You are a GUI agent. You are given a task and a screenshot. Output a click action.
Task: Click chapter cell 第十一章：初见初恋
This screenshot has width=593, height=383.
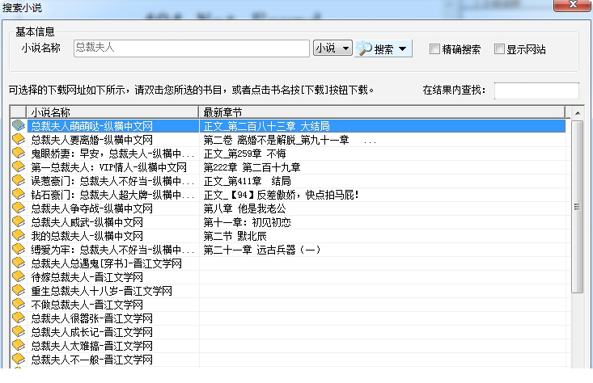[247, 222]
